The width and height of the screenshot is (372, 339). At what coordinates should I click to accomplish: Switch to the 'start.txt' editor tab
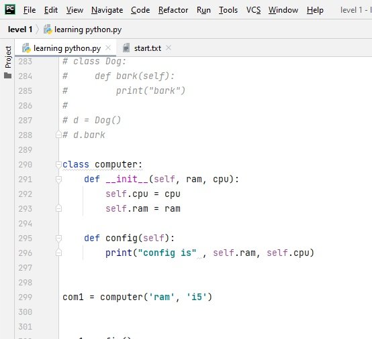(x=148, y=48)
